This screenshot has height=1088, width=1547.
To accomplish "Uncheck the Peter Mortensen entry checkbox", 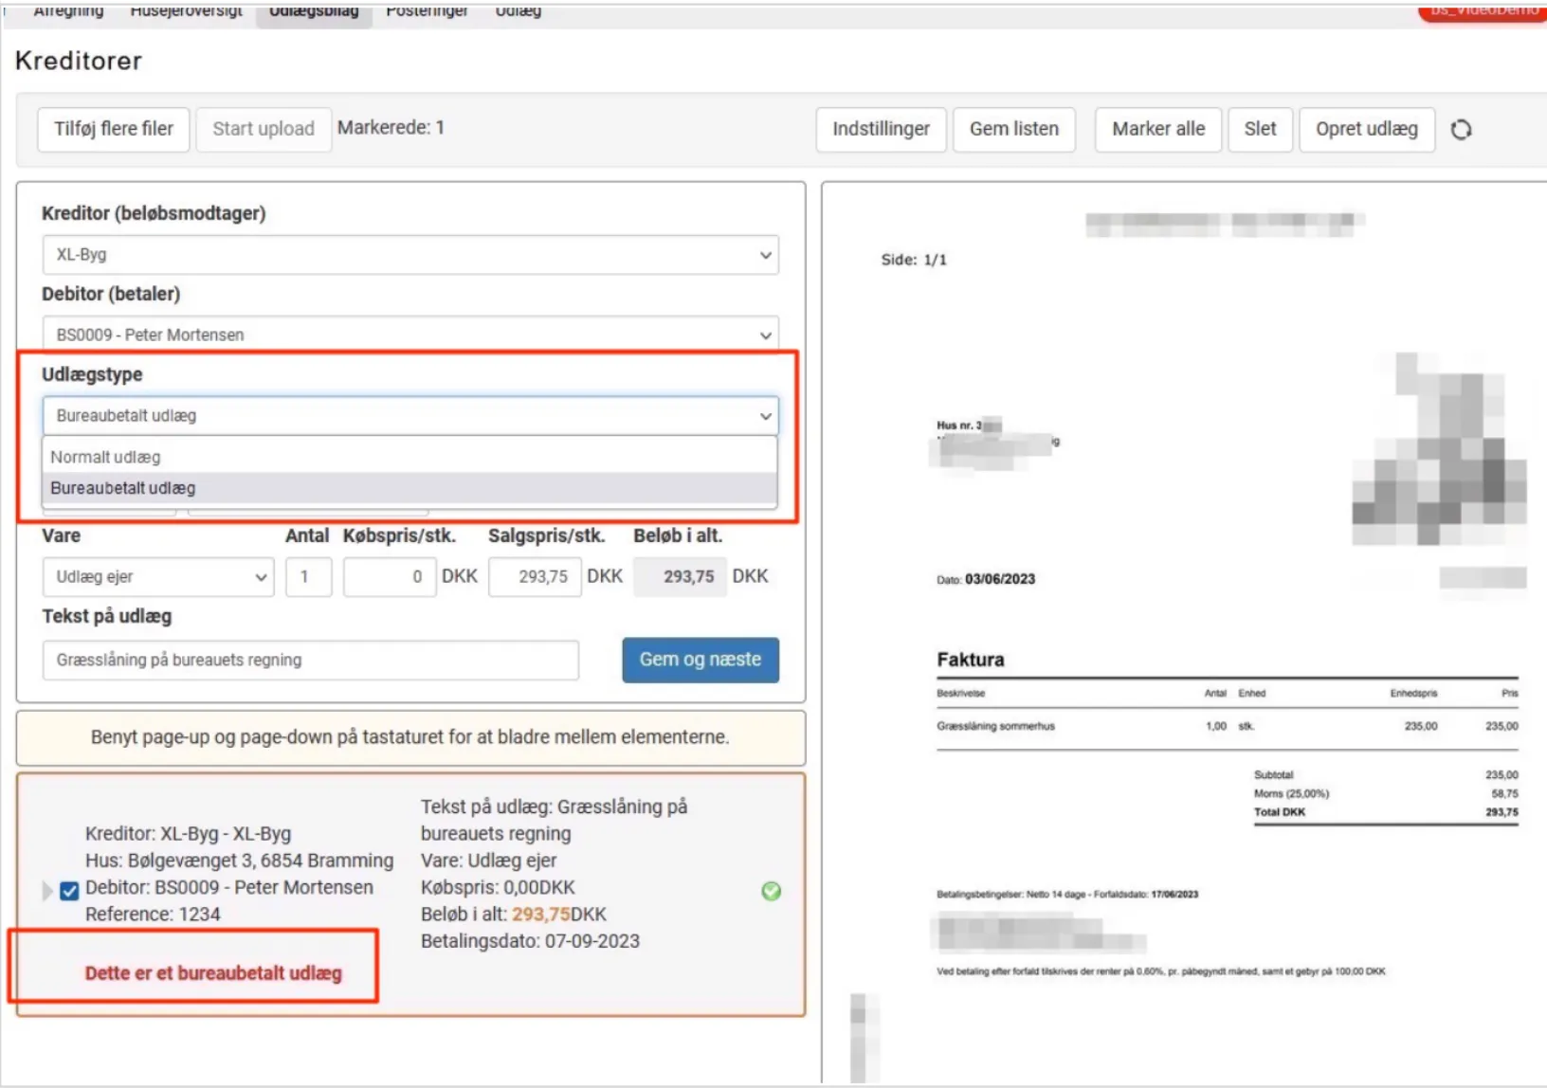I will click(69, 891).
